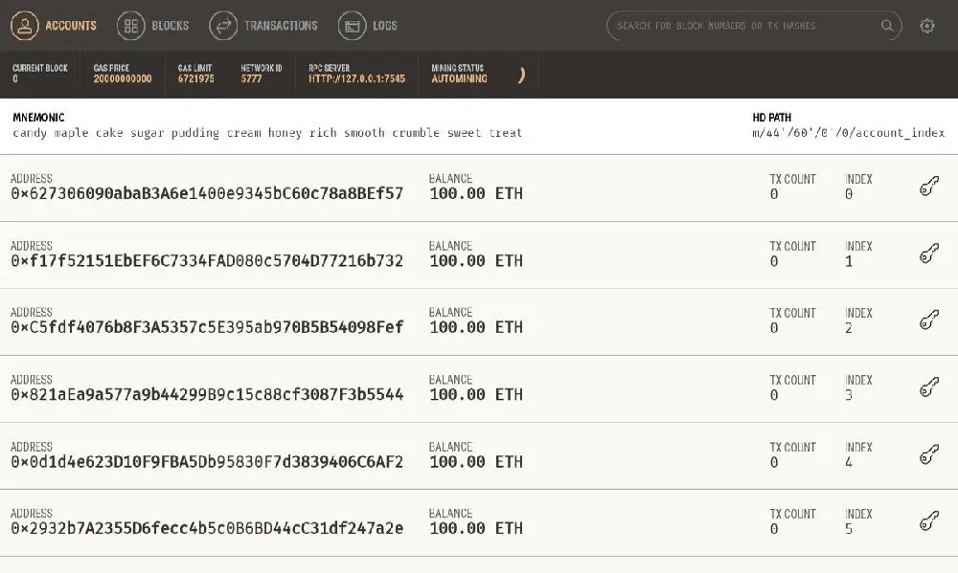Click the search magnifier icon

tap(888, 26)
